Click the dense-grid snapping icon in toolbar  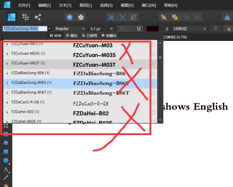tap(122, 17)
